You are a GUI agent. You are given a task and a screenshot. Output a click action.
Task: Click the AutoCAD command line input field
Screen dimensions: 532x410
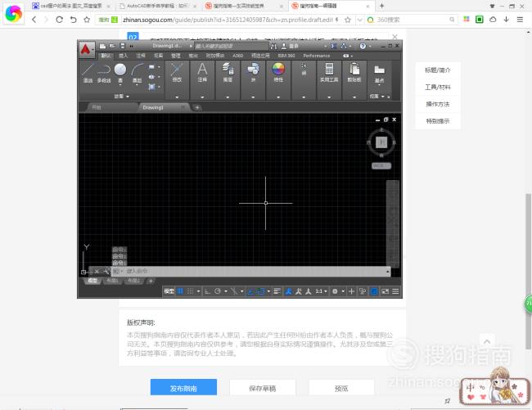(251, 271)
